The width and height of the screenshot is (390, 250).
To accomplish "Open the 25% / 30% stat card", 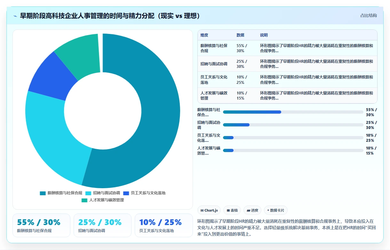I will tap(102, 225).
